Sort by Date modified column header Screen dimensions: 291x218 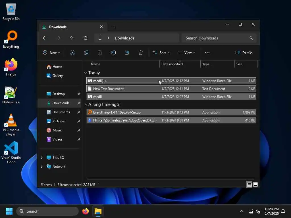click(x=180, y=64)
